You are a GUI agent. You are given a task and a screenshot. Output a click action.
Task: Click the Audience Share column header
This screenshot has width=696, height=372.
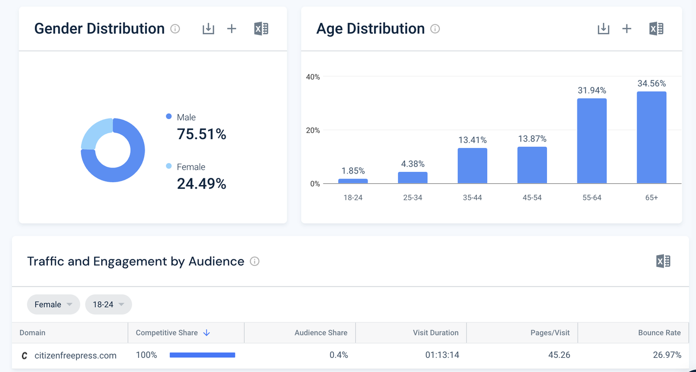coord(320,333)
